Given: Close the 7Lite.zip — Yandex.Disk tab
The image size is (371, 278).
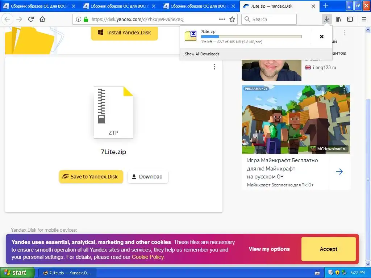Looking at the screenshot, I should (x=313, y=6).
